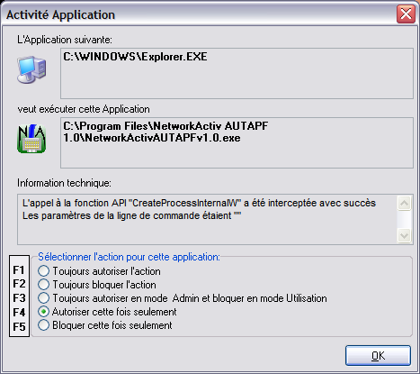Click the OK button
420x374 pixels.
tap(378, 355)
